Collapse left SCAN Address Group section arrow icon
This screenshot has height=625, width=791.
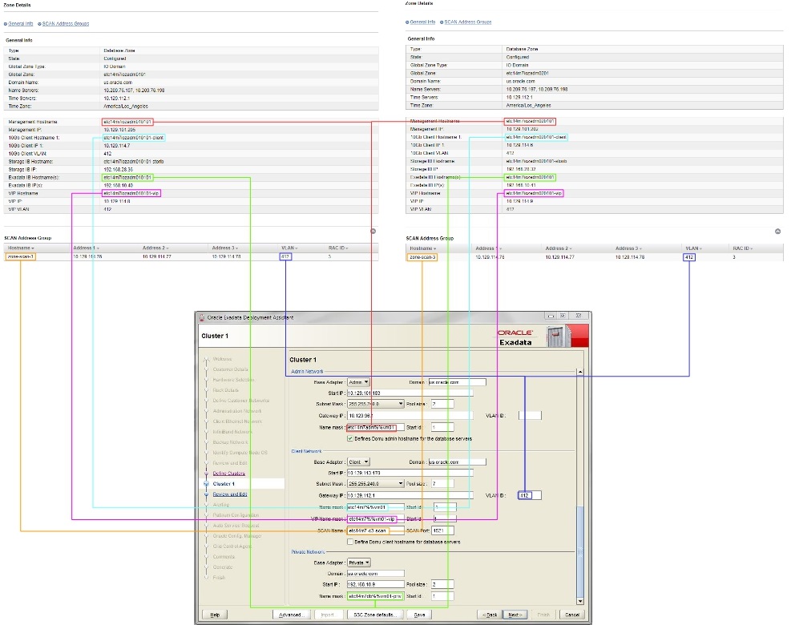[x=373, y=231]
